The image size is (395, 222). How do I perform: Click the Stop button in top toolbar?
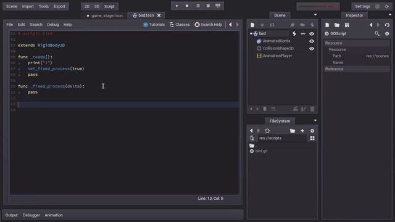click(x=187, y=6)
